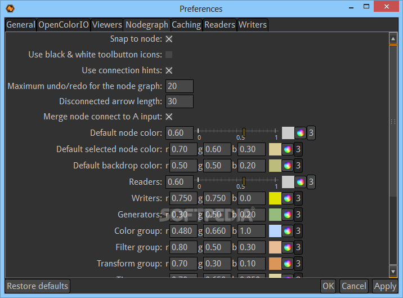Disable Use connection hints checkbox
This screenshot has height=298, width=403.
[169, 70]
